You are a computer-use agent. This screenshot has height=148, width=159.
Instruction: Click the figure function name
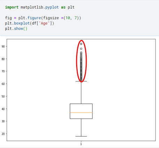tap(34, 18)
